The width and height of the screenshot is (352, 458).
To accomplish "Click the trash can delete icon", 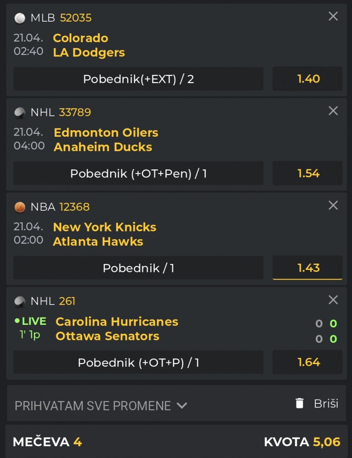I will [x=300, y=403].
